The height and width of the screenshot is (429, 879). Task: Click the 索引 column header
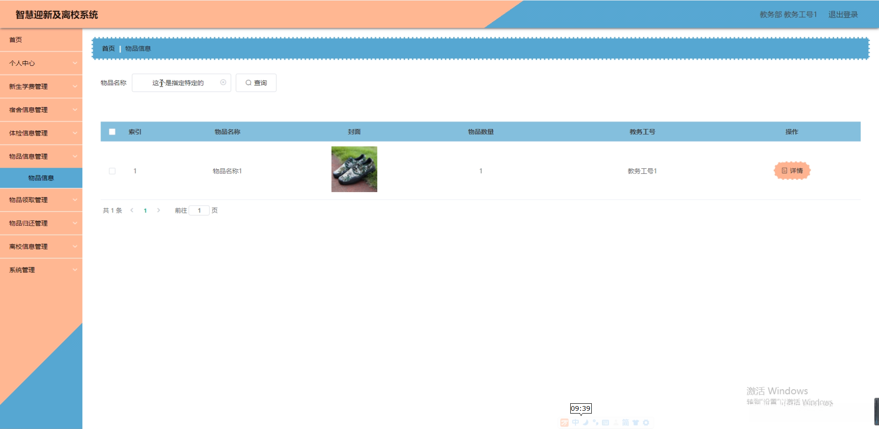(x=135, y=132)
